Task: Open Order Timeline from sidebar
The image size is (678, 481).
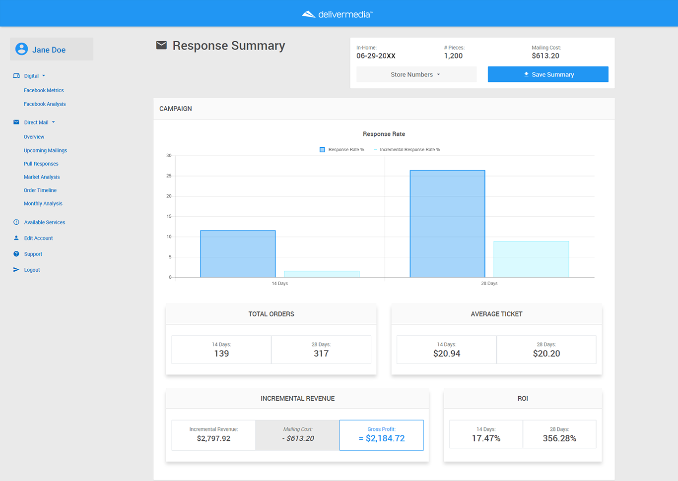Action: point(40,190)
